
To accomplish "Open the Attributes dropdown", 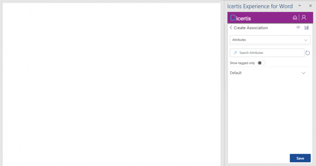I will pos(270,40).
